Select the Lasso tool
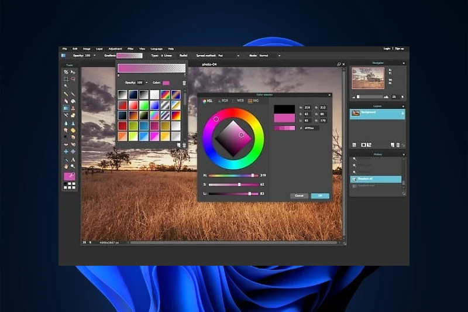 click(x=73, y=79)
